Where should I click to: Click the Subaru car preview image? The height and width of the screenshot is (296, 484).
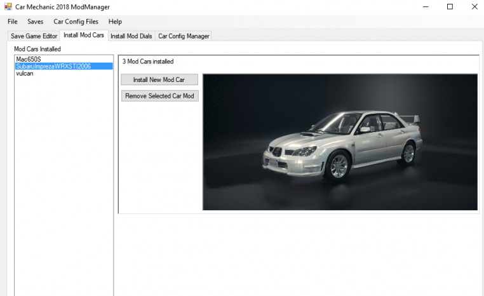click(x=340, y=142)
